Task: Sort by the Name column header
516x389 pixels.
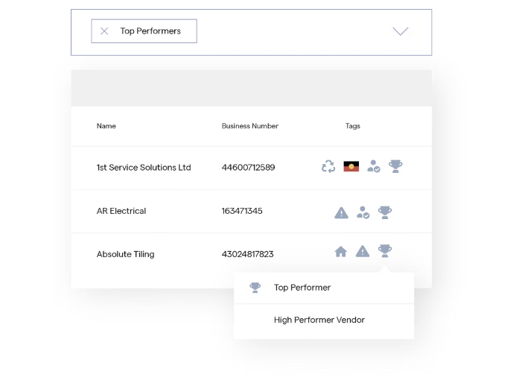Action: point(106,126)
